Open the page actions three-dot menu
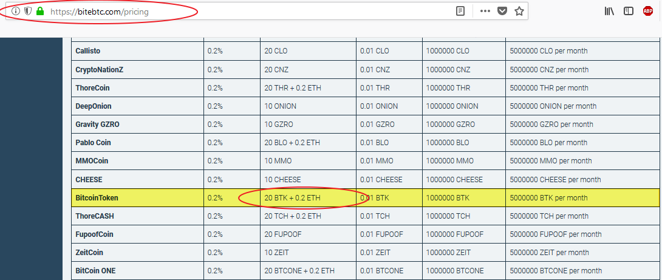 coord(485,12)
